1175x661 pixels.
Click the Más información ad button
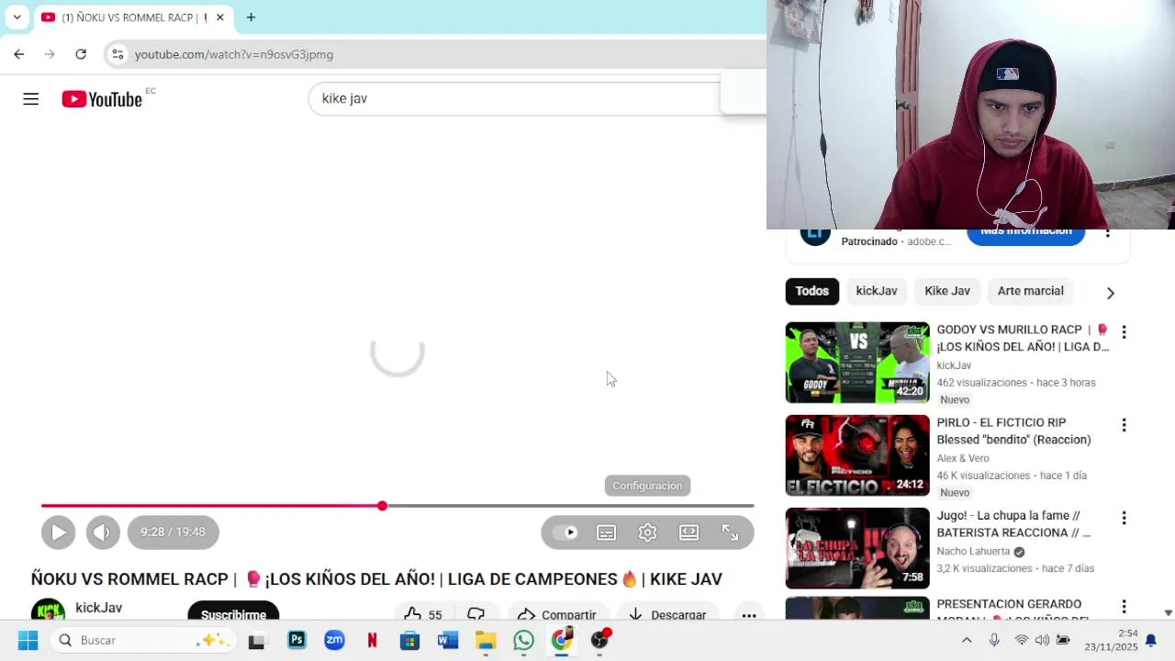tap(1025, 232)
